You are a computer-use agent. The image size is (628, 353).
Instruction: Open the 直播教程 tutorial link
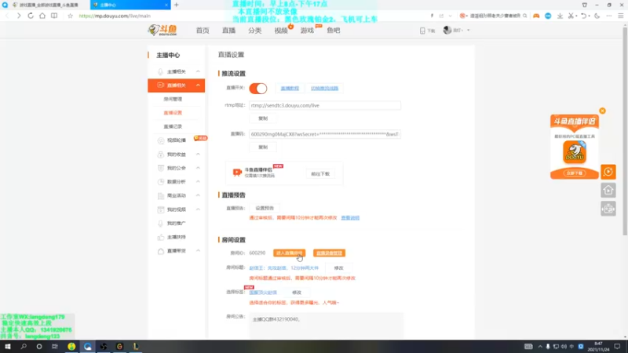(x=290, y=88)
